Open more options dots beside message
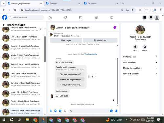Viewport: 164px width, 123px height. [96, 77]
